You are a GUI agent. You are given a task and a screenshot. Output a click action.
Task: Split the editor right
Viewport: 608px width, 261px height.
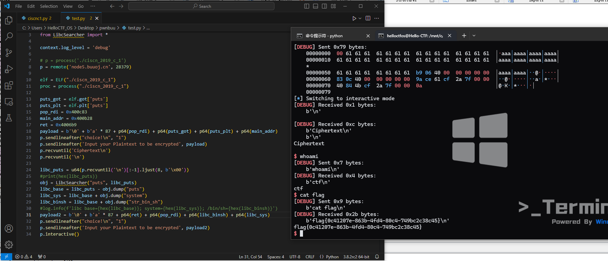click(368, 18)
